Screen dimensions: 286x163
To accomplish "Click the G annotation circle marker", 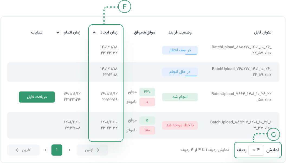I will coord(274,134).
